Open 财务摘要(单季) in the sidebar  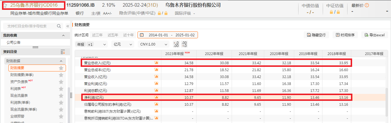click(x=22, y=75)
